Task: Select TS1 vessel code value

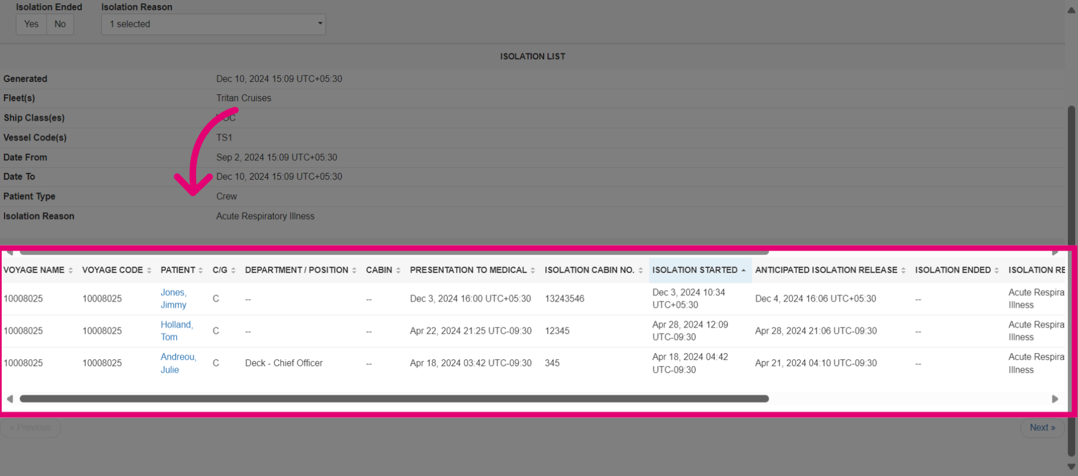Action: click(x=224, y=138)
